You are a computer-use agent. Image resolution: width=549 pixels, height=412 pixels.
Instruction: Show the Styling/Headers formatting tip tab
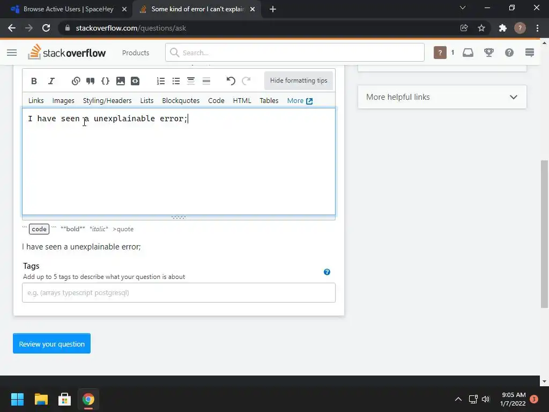tap(107, 100)
